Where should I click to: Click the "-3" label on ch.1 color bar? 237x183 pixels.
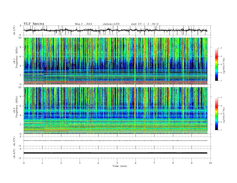(x=221, y=48)
